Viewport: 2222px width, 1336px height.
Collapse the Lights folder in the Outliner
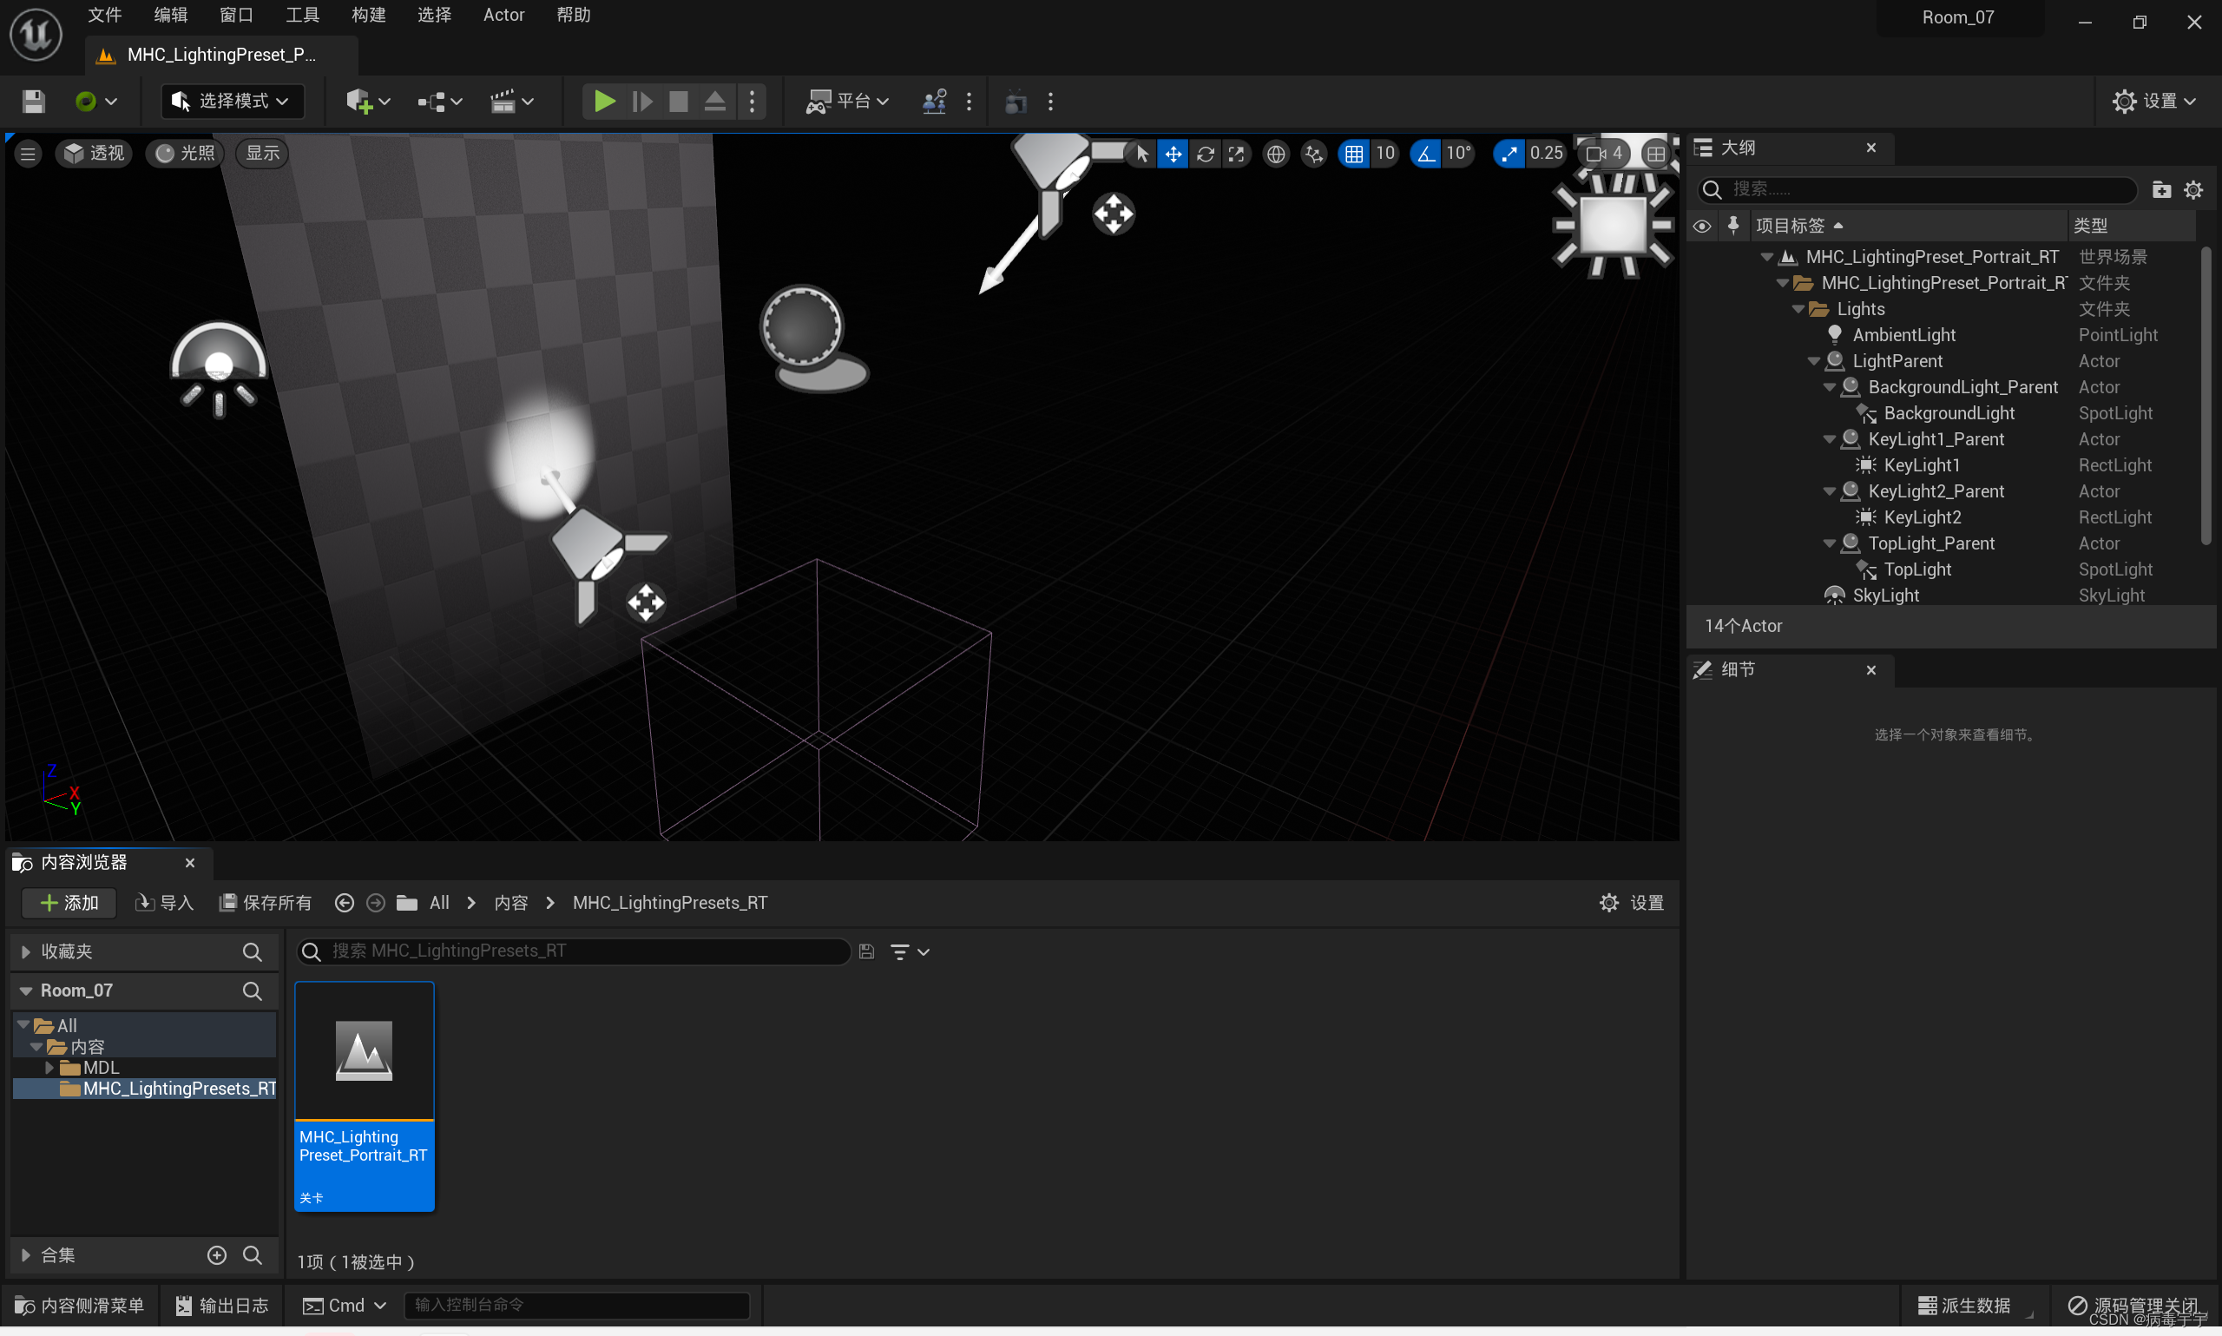pos(1798,309)
